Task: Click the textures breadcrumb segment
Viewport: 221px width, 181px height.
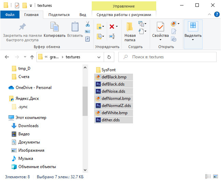Action: tap(73, 57)
